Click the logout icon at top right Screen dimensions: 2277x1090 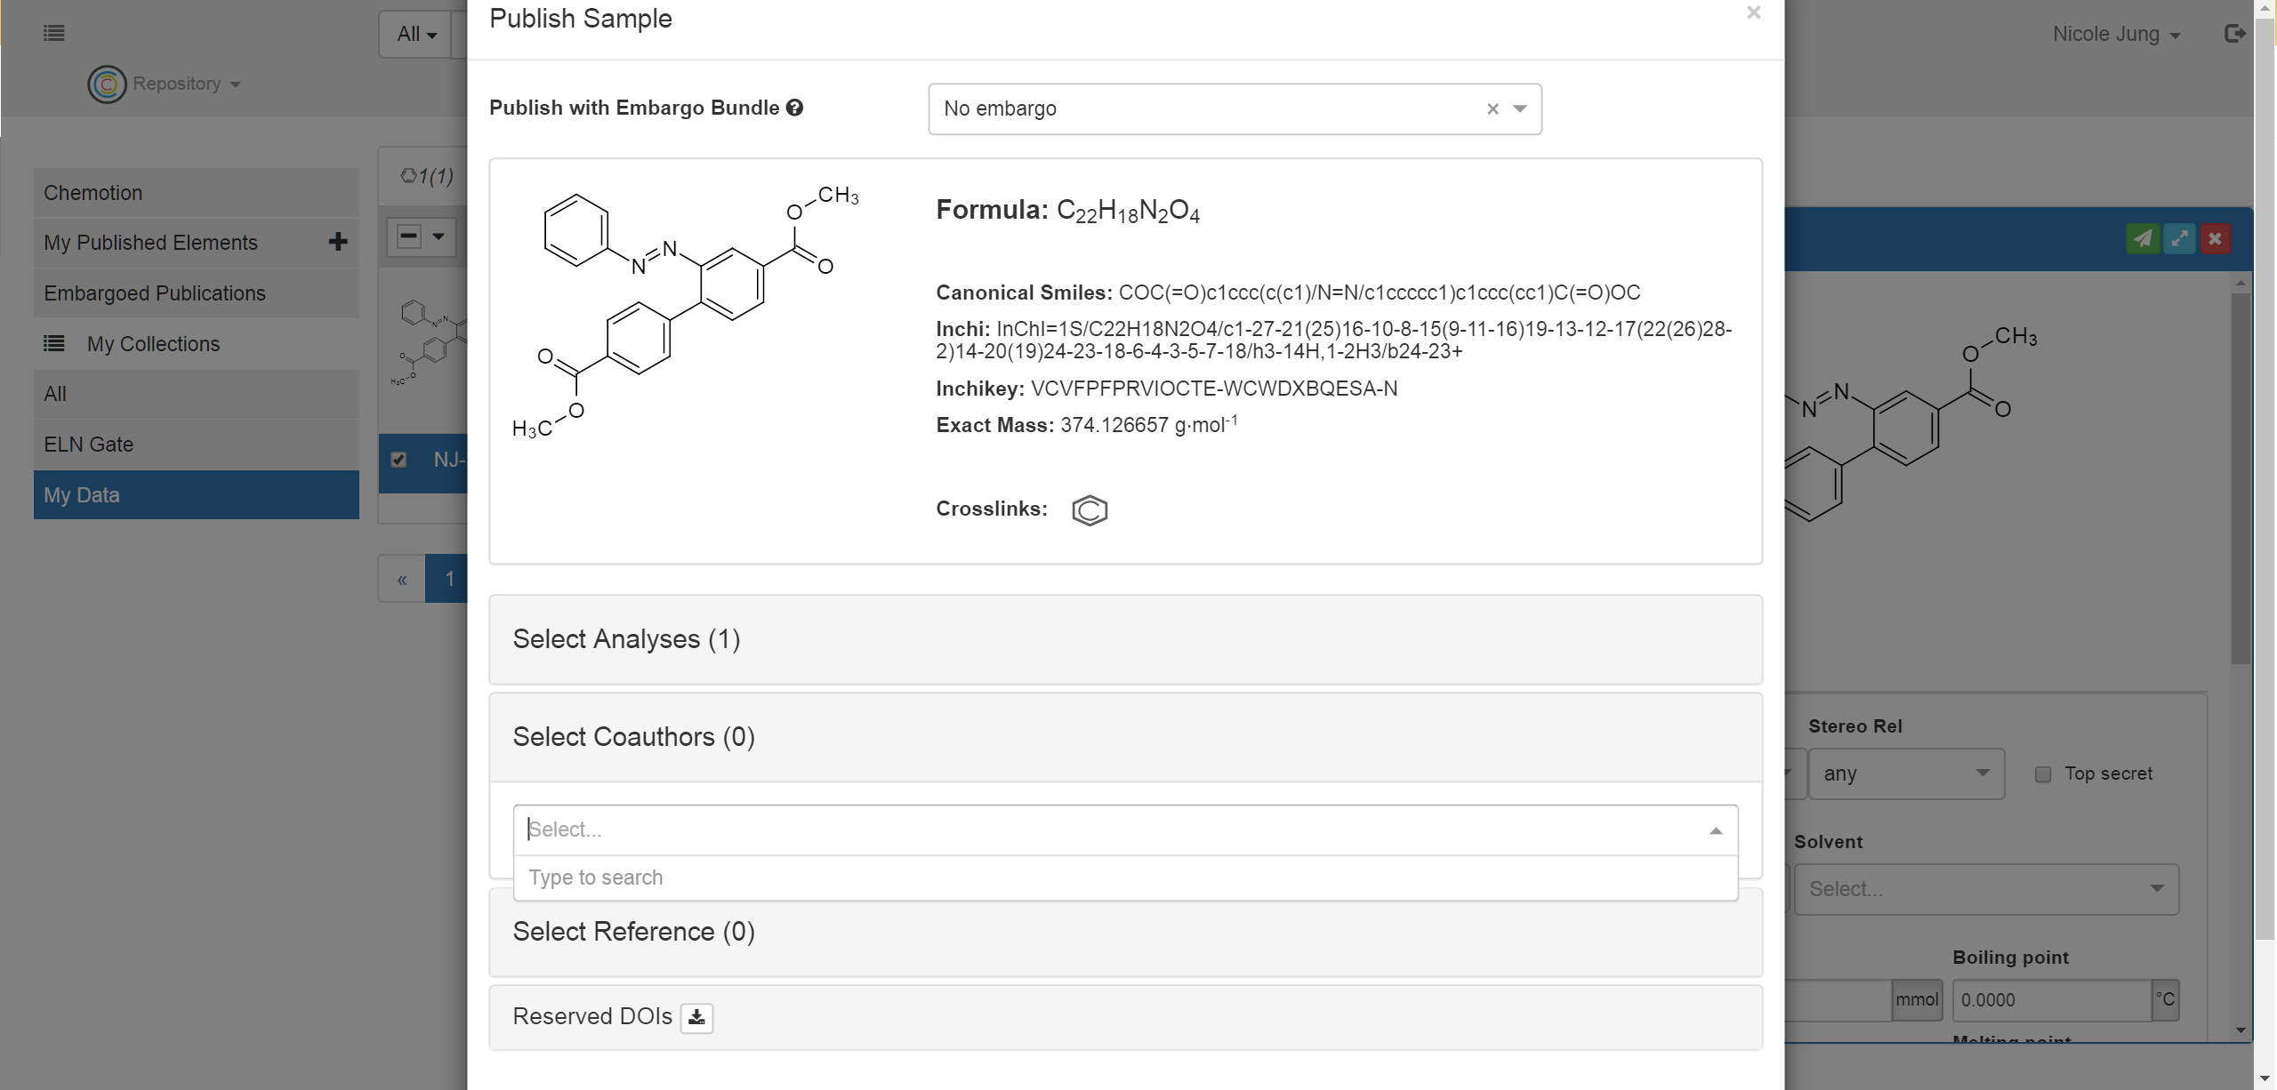pos(2234,34)
